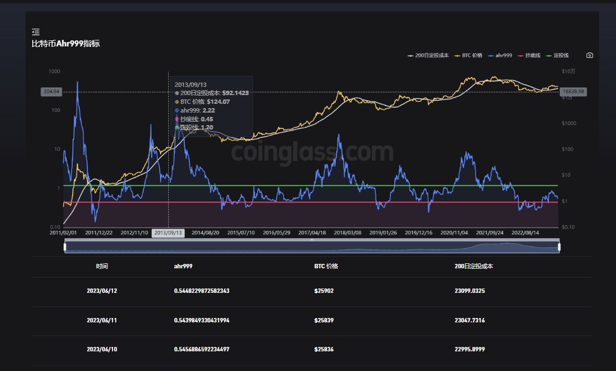Image resolution: width=616 pixels, height=371 pixels.
Task: Save chart image with camera icon
Action: pos(590,55)
